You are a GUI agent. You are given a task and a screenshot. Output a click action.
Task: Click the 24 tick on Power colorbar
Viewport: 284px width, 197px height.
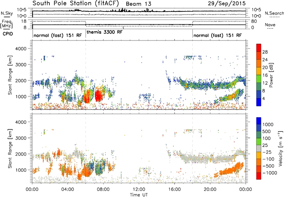tap(265, 60)
